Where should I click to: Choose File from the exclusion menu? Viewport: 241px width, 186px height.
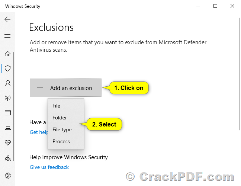(66, 106)
